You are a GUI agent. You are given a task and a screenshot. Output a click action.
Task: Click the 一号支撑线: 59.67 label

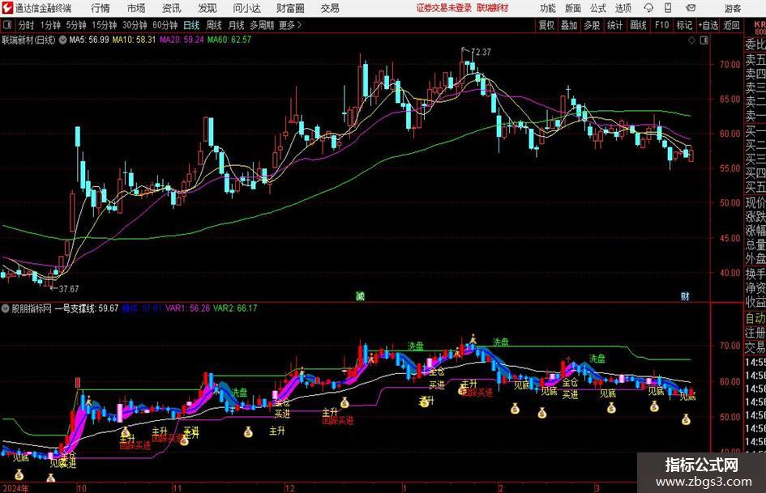point(87,308)
